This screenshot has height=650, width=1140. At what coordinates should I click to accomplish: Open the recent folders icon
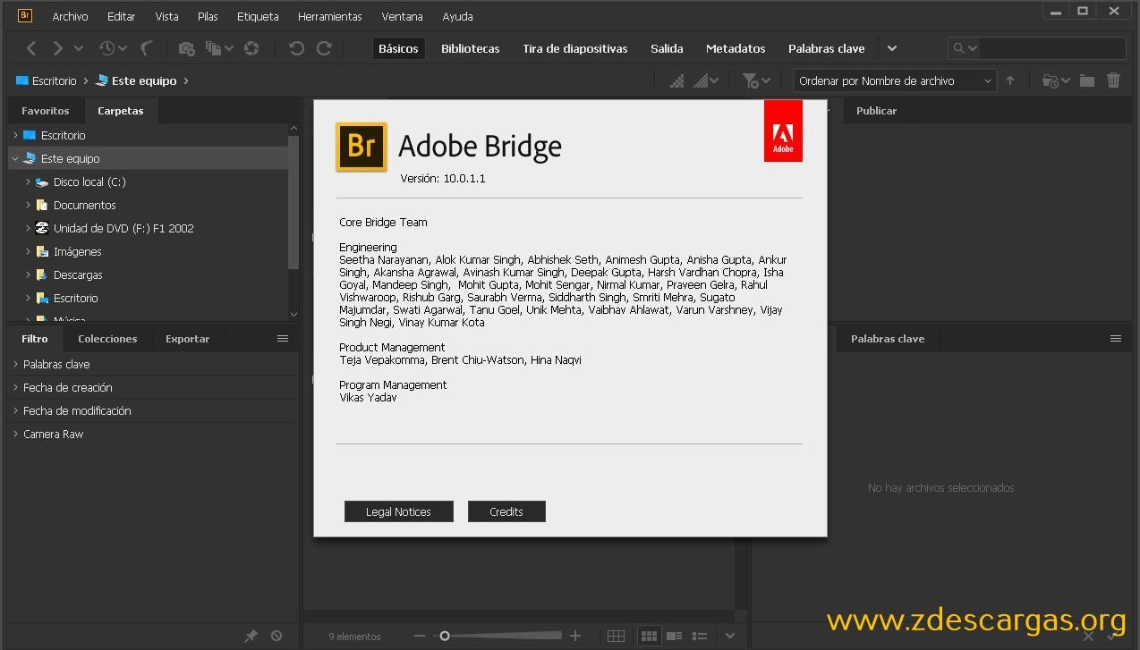pos(1056,80)
